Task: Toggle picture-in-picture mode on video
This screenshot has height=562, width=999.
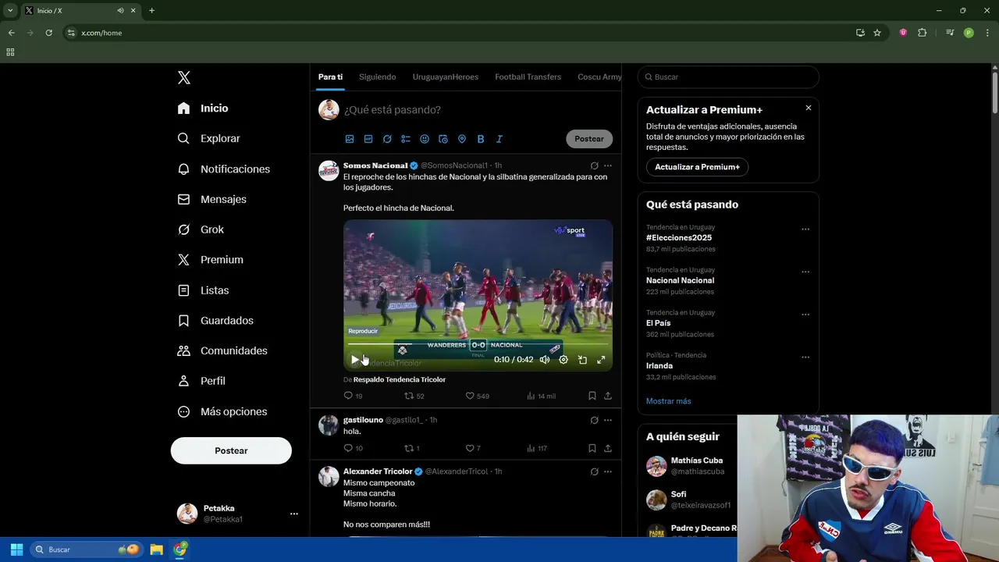Action: click(582, 360)
